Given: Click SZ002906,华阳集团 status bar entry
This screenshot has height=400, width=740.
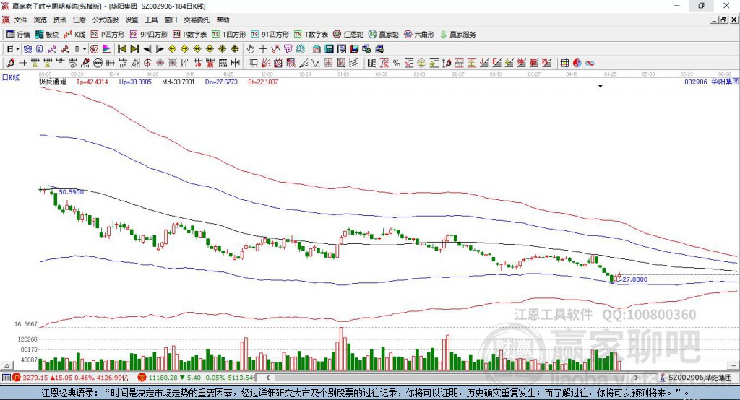Looking at the screenshot, I should point(695,378).
